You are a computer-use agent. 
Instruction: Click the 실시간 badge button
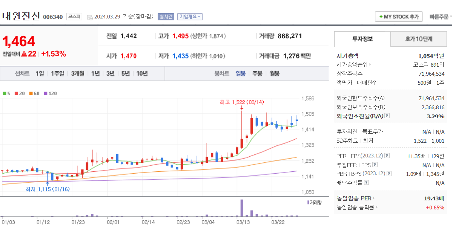tap(166, 17)
